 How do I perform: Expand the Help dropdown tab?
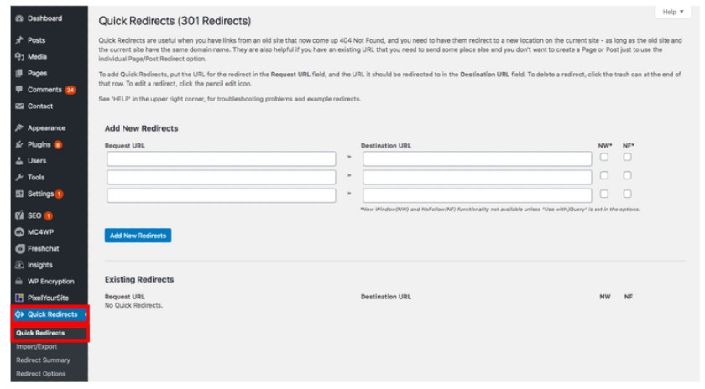pos(672,12)
